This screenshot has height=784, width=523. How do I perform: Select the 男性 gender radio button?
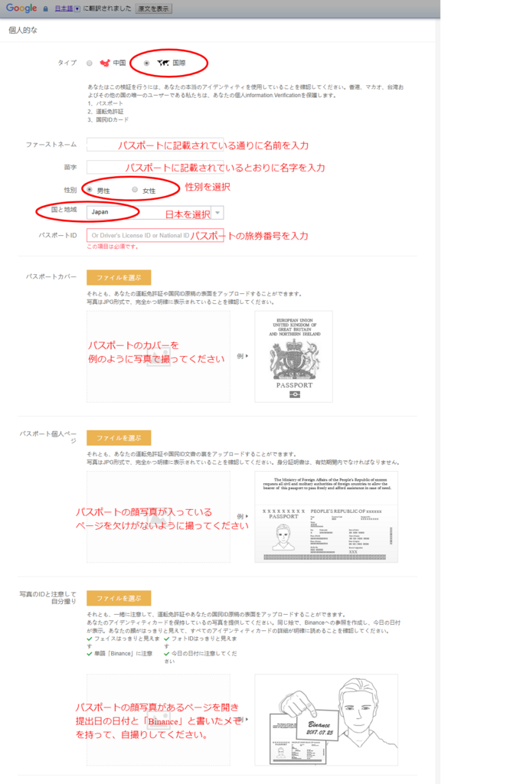pyautogui.click(x=90, y=189)
